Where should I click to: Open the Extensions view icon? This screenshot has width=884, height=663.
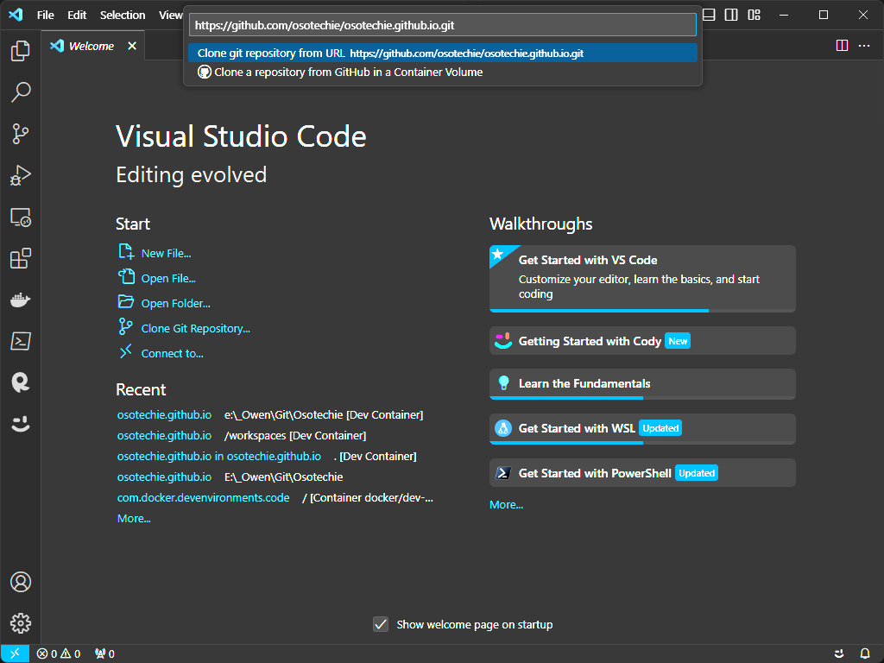[20, 258]
